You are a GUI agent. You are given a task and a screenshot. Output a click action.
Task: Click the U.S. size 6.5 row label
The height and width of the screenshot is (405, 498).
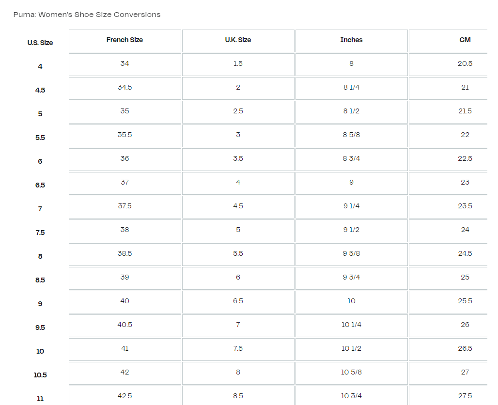coord(40,185)
